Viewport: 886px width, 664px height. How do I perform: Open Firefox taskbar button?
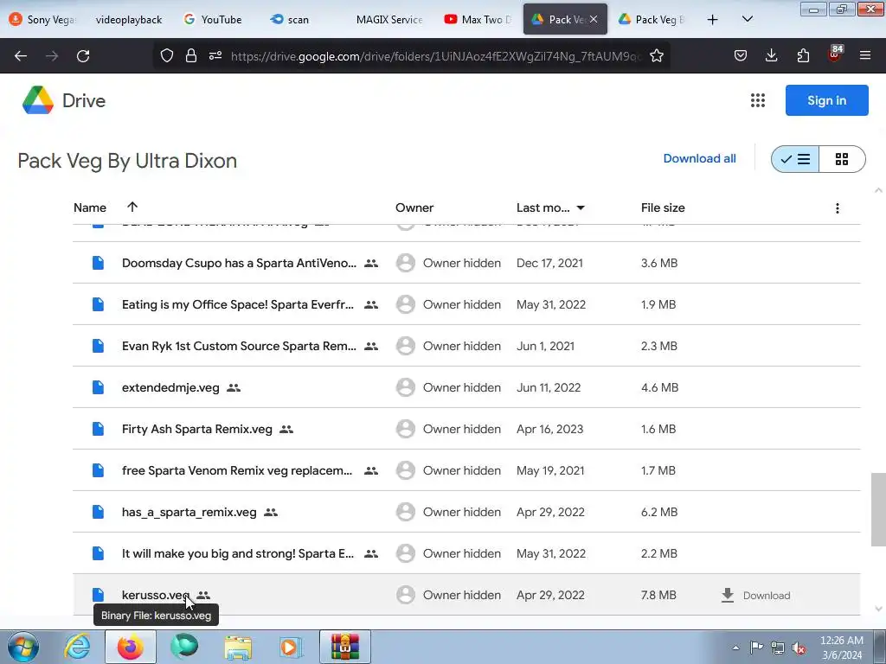[x=131, y=647]
